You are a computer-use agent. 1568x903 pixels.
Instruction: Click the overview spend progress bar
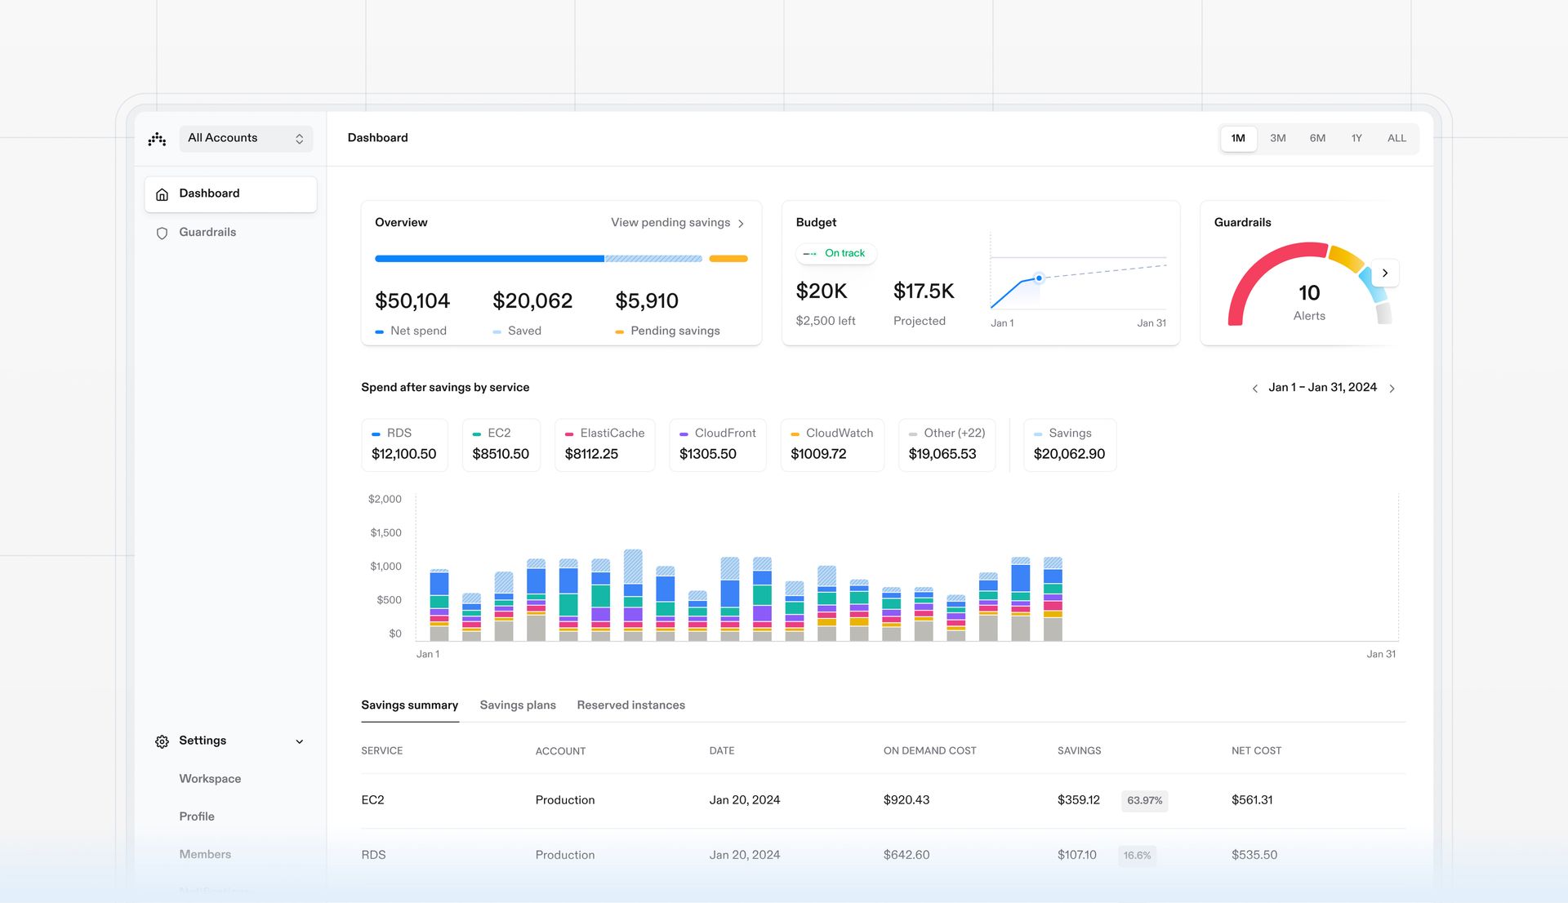coord(538,259)
